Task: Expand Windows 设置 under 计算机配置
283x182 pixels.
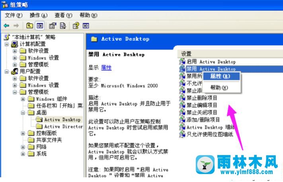Action: pos(15,58)
